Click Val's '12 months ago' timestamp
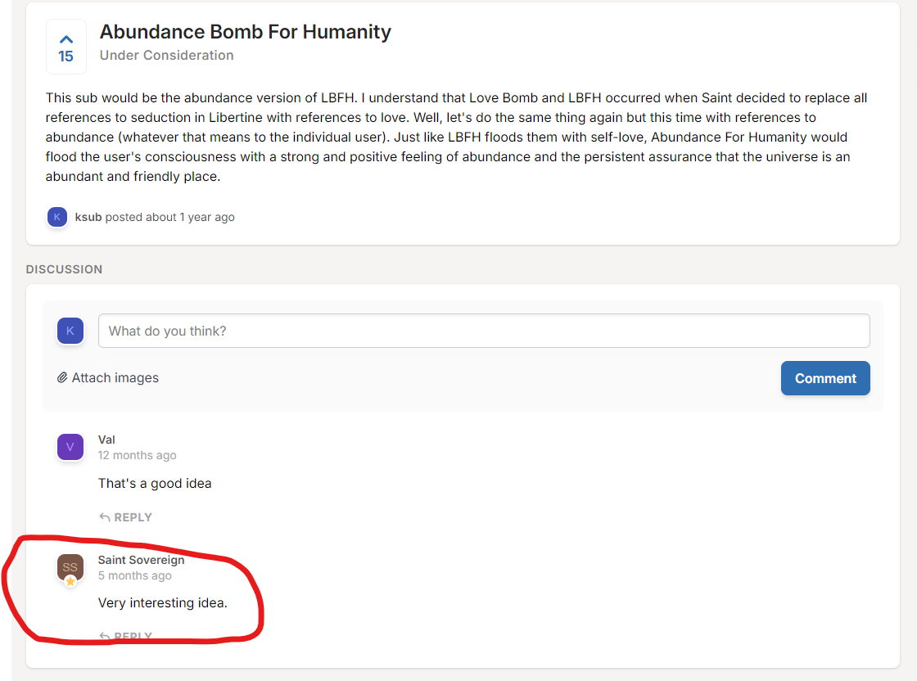 [x=137, y=455]
